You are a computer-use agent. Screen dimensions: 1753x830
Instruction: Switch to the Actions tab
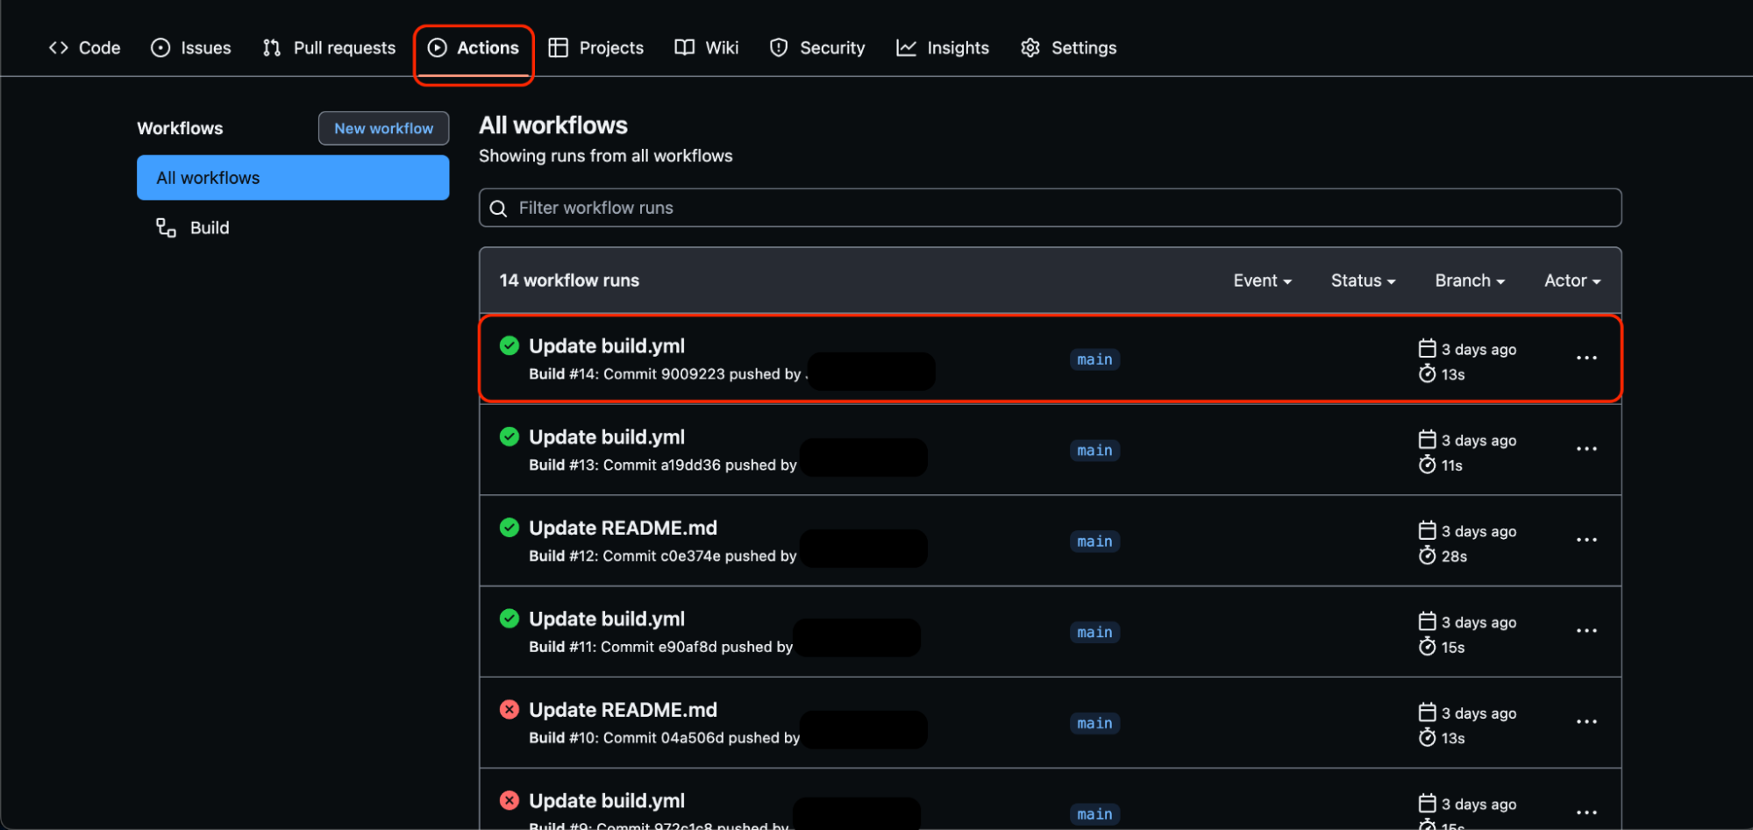[474, 48]
